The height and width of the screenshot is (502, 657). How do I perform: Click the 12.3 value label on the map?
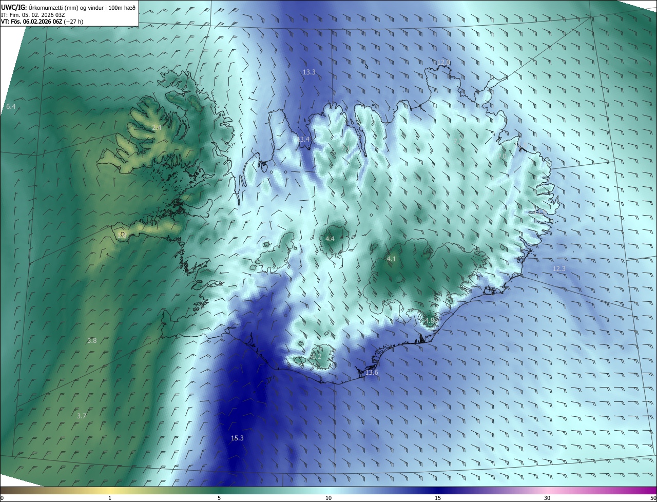(x=559, y=268)
